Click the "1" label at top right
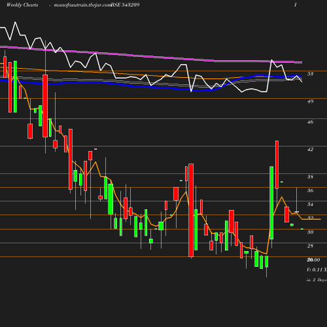Screen dimensions: 327x327 [296, 5]
